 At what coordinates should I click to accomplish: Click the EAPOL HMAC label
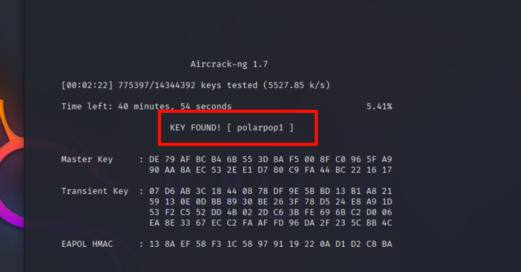[x=87, y=244]
